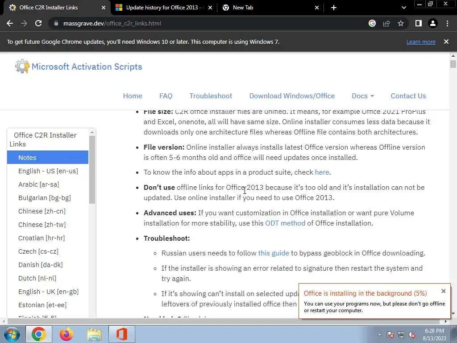Image resolution: width=457 pixels, height=343 pixels.
Task: Expand the Docs dropdown menu
Action: tap(362, 96)
